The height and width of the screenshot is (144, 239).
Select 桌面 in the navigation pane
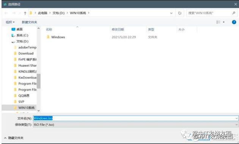19,29
